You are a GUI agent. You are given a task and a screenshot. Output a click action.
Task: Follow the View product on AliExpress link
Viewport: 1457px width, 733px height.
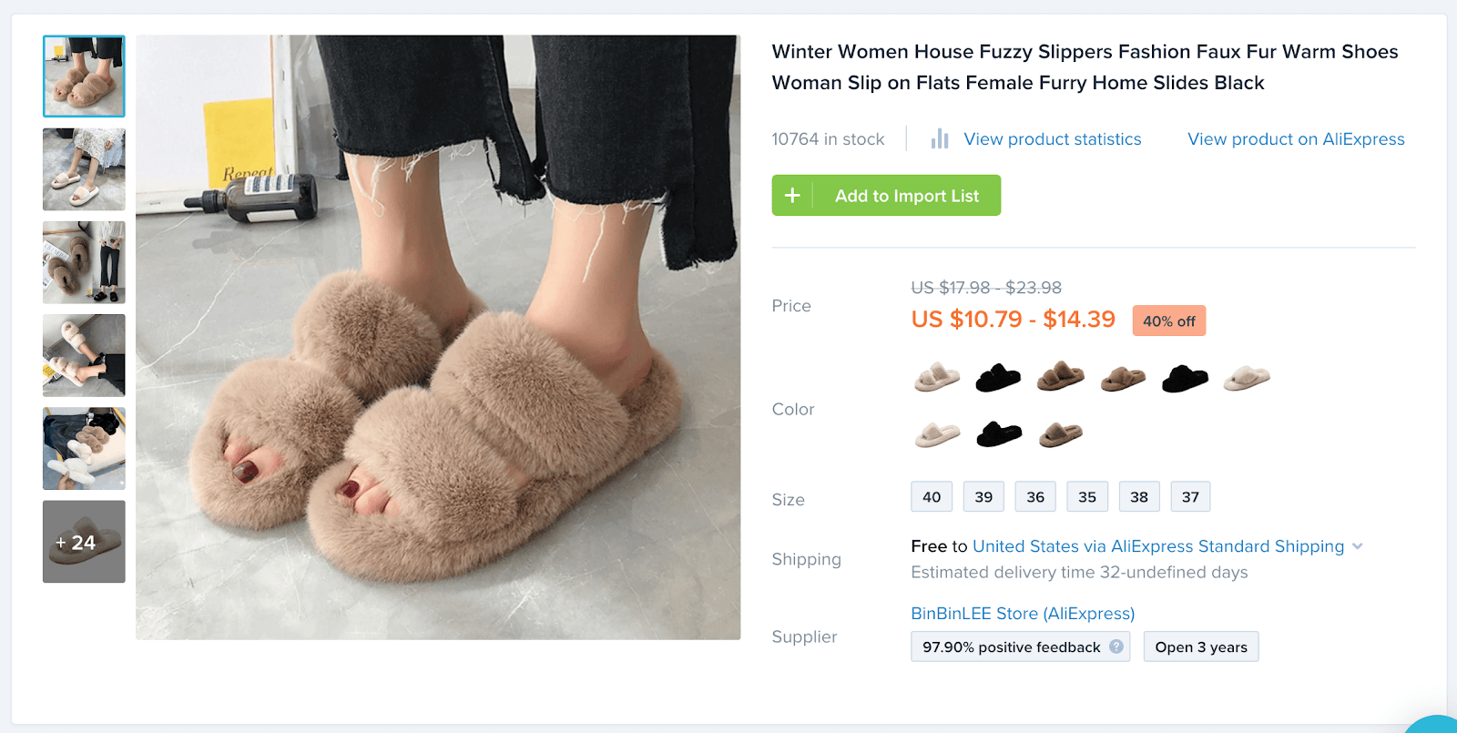coord(1296,139)
